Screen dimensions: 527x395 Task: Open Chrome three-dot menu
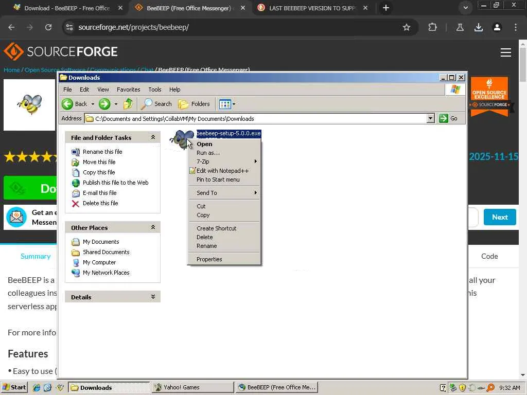(x=516, y=27)
